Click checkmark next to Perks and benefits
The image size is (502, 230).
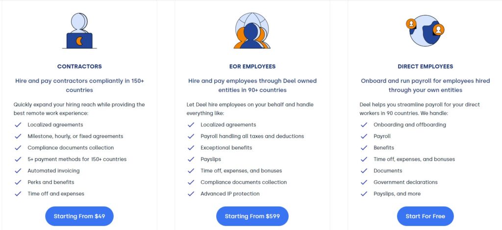click(18, 182)
